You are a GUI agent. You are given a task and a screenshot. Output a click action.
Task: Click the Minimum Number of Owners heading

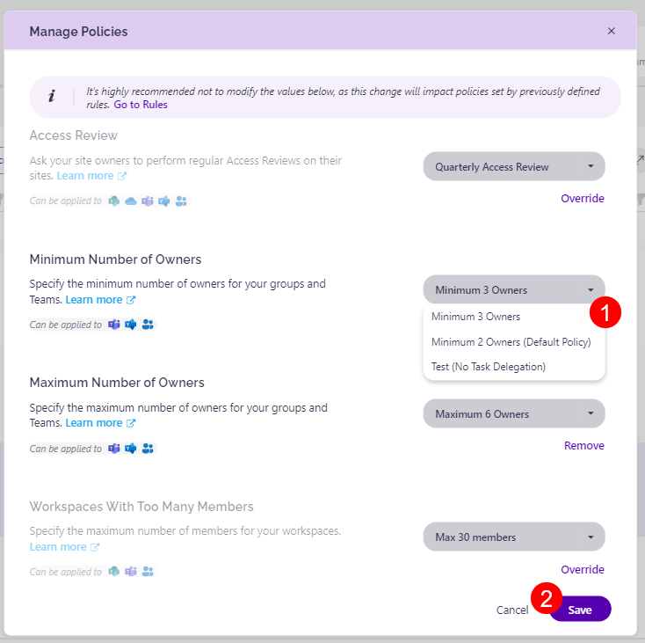115,259
